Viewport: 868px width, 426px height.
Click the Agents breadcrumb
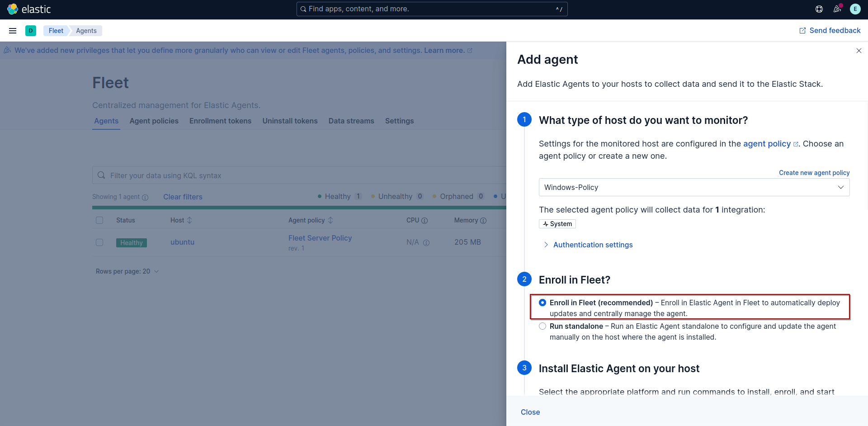pyautogui.click(x=86, y=31)
